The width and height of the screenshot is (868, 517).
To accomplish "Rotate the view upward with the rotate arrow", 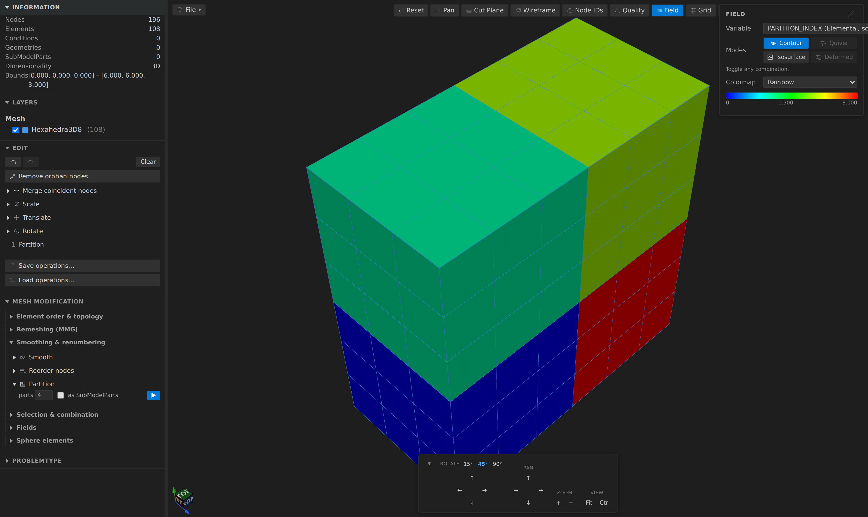I will point(472,478).
